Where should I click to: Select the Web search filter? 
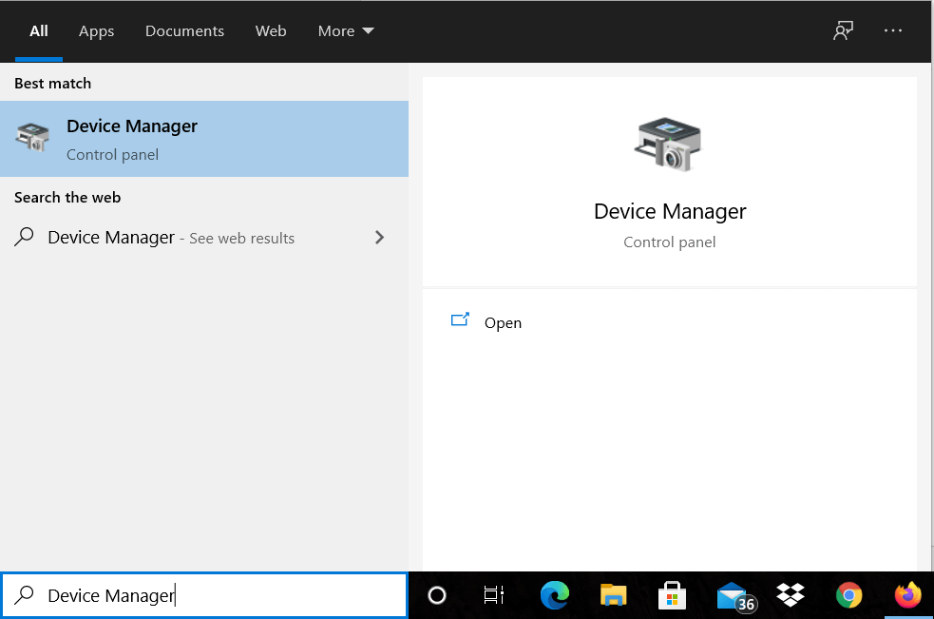271,30
